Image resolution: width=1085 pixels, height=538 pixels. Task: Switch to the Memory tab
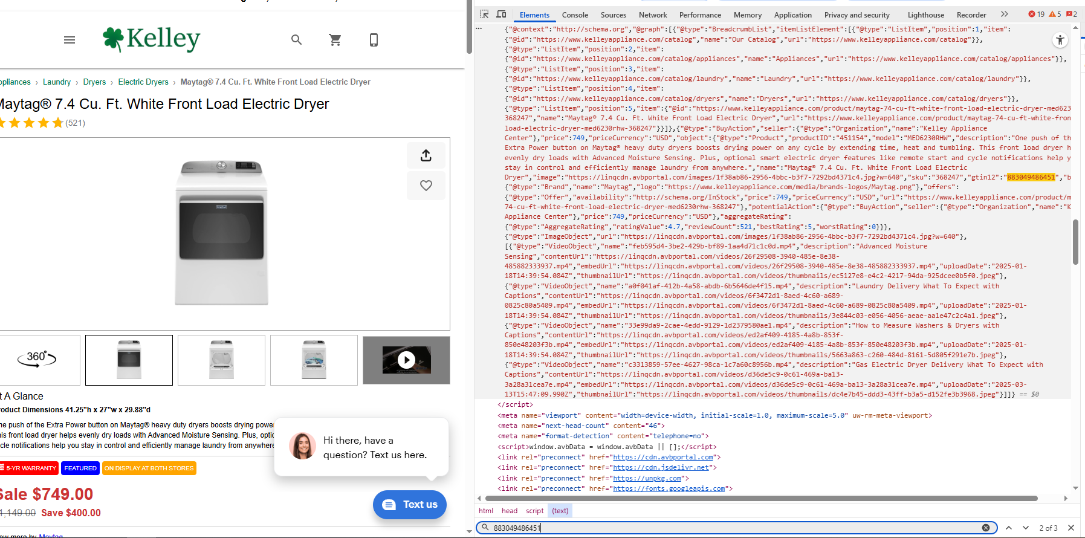[748, 15]
